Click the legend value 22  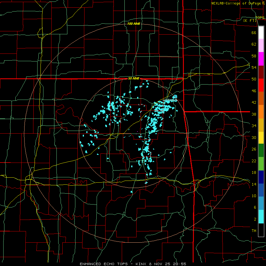[254, 161]
